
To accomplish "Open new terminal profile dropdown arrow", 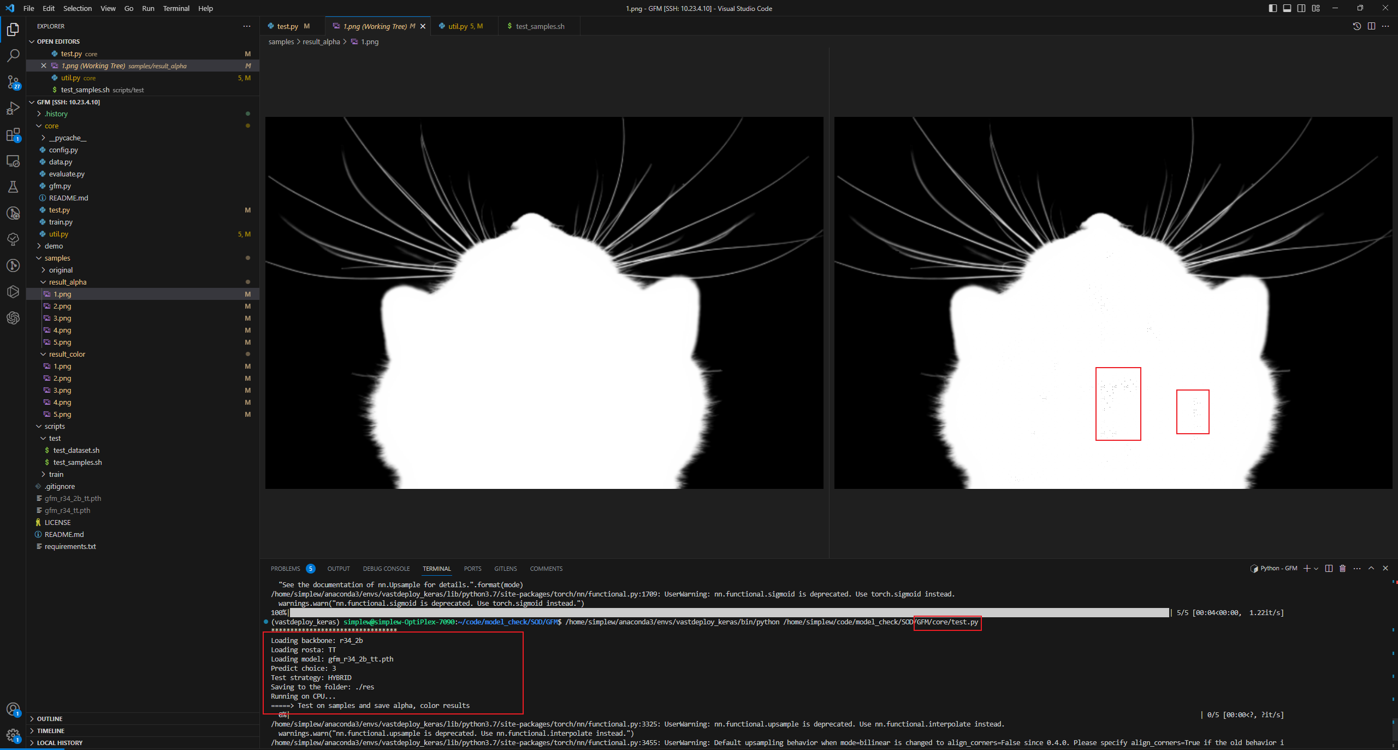I will click(1317, 568).
